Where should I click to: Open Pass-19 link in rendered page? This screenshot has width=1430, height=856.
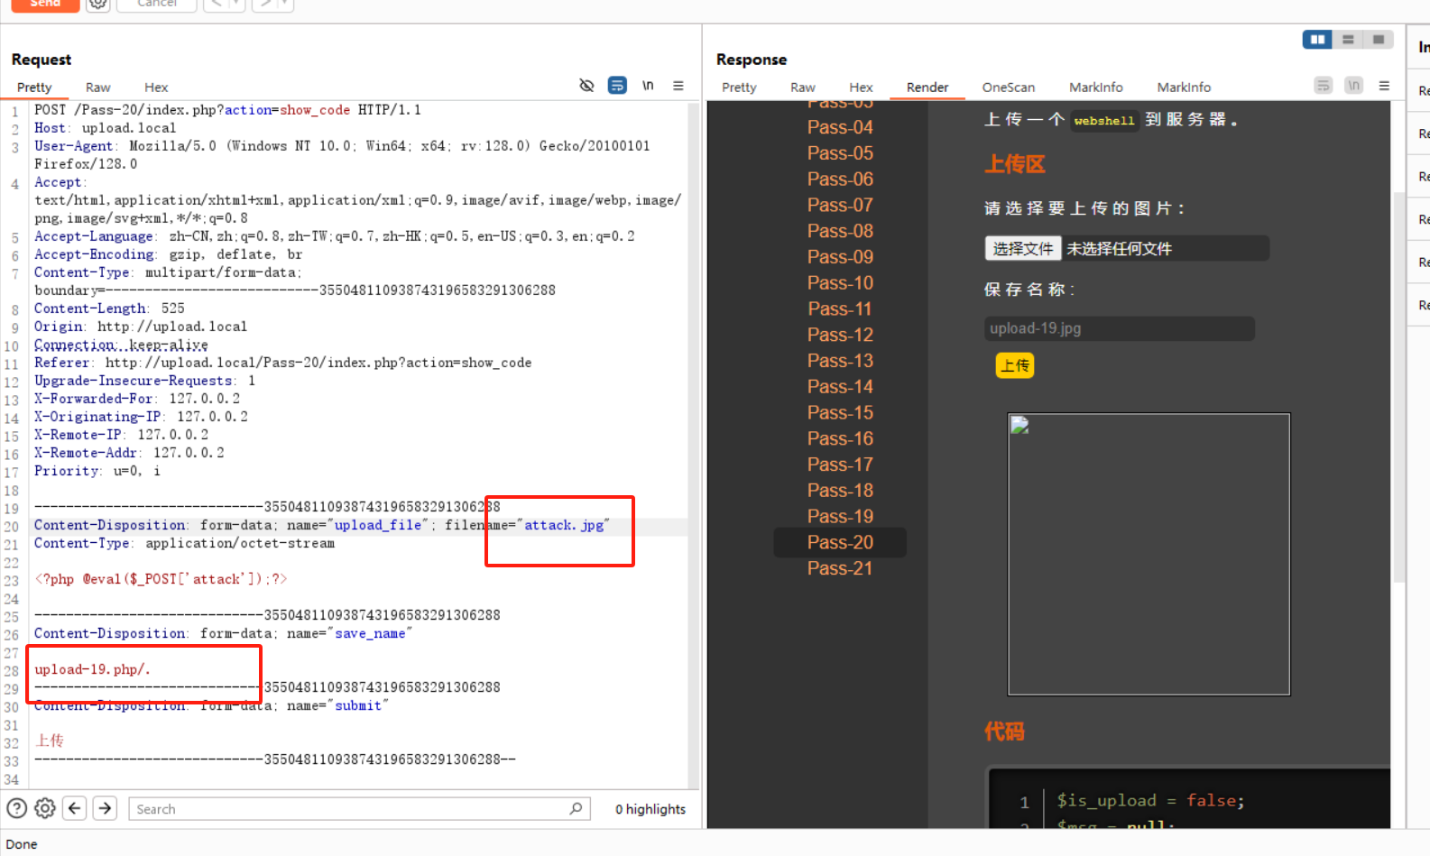point(840,517)
